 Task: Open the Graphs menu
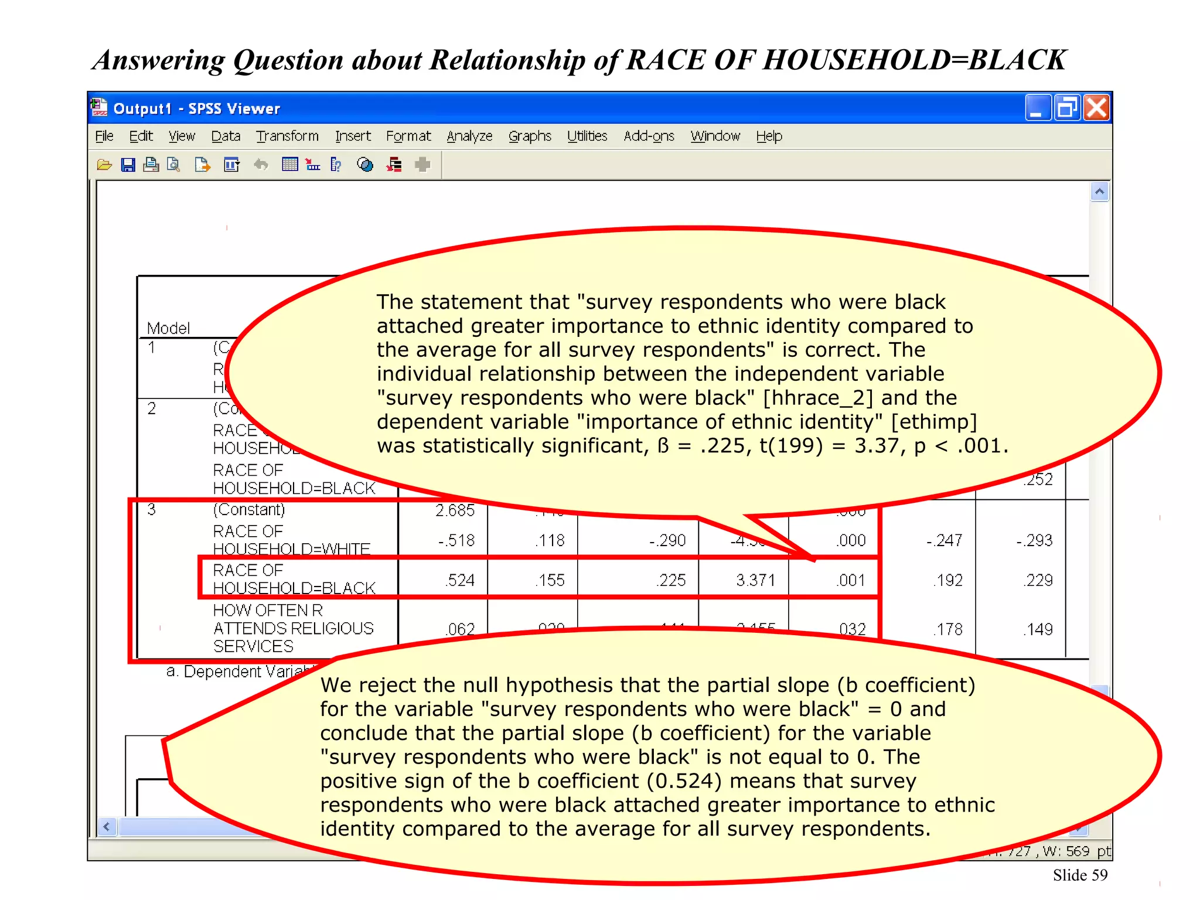coord(530,137)
